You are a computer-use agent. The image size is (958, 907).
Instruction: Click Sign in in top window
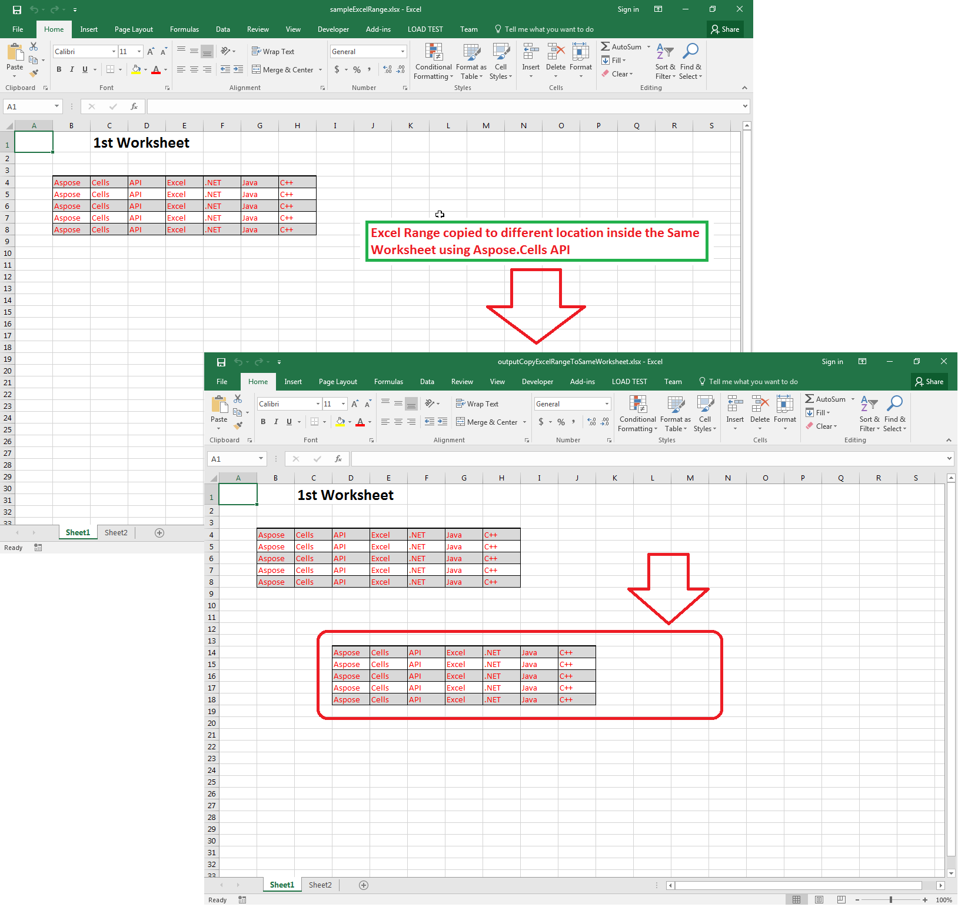628,9
